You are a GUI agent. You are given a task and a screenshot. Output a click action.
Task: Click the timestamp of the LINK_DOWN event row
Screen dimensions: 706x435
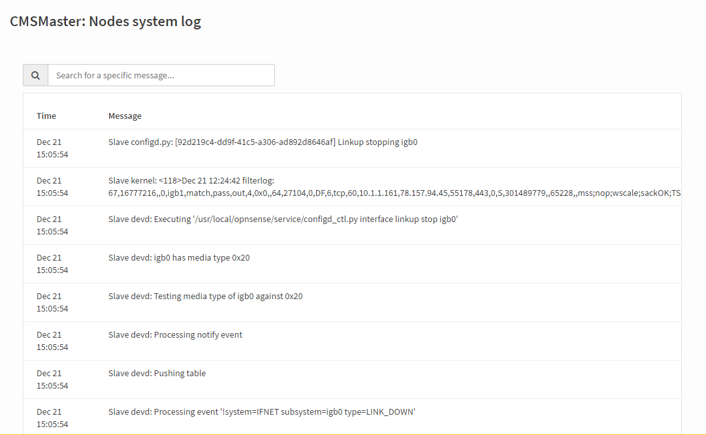[x=52, y=418]
